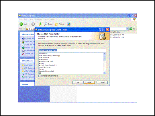Image resolution: width=155 pixels, height=116 pixels.
Task: Click the folder list scroll down arrow
Action: coord(105,73)
